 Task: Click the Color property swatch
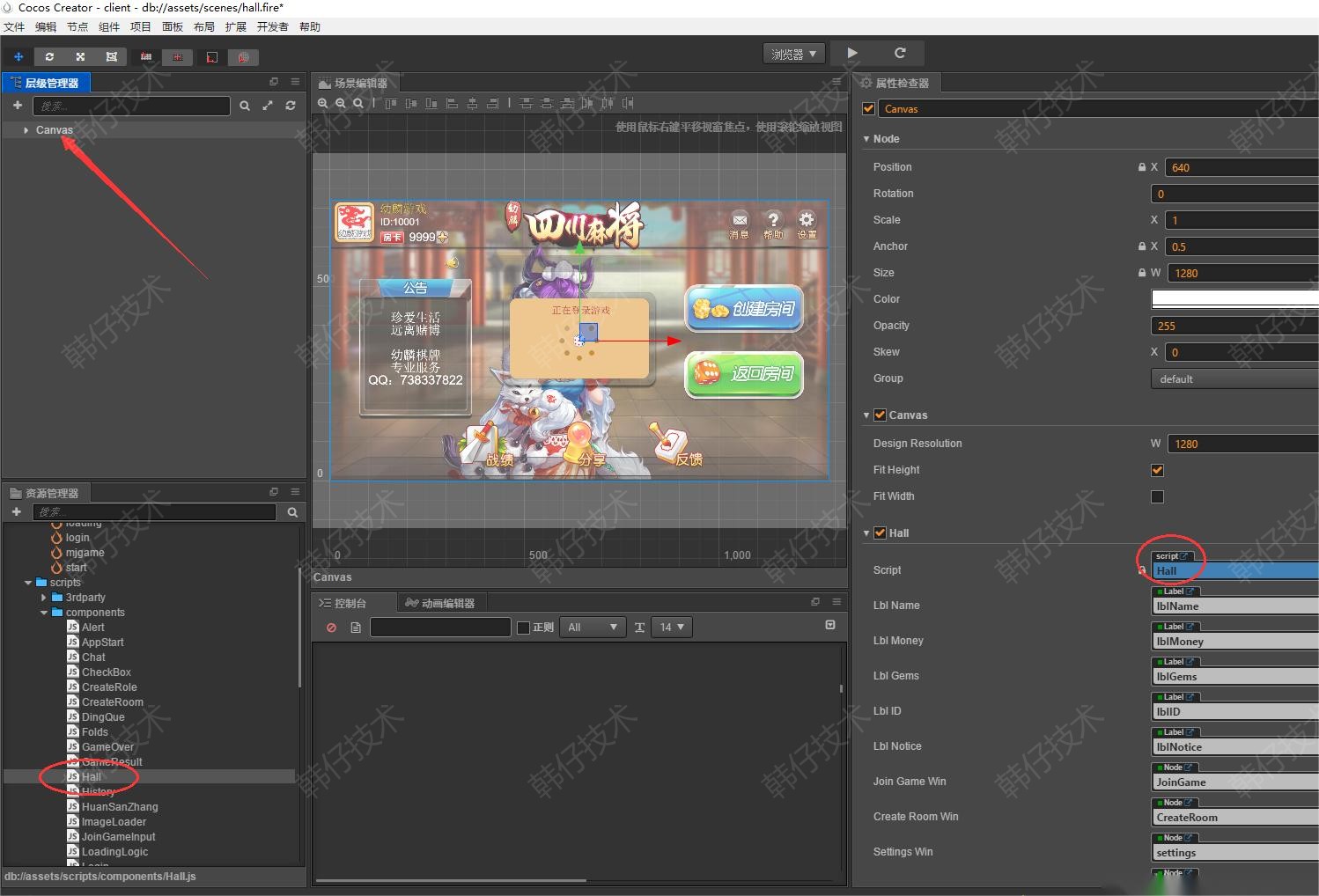(x=1234, y=299)
